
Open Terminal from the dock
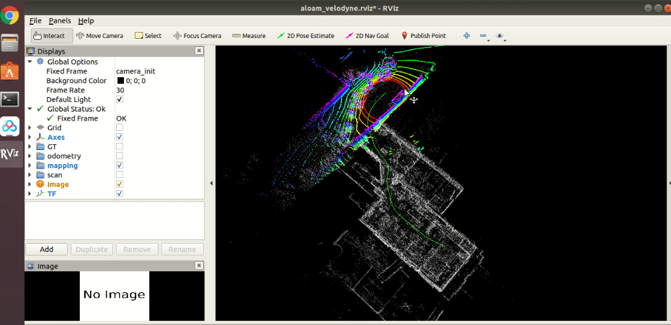[10, 99]
